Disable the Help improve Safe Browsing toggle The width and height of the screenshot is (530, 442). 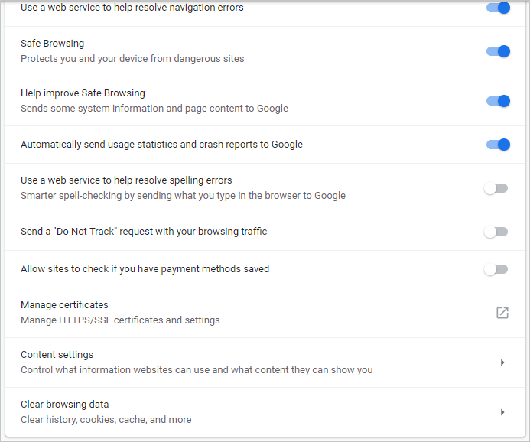[498, 101]
